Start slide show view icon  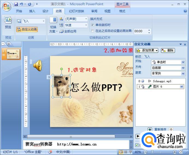click(130, 152)
